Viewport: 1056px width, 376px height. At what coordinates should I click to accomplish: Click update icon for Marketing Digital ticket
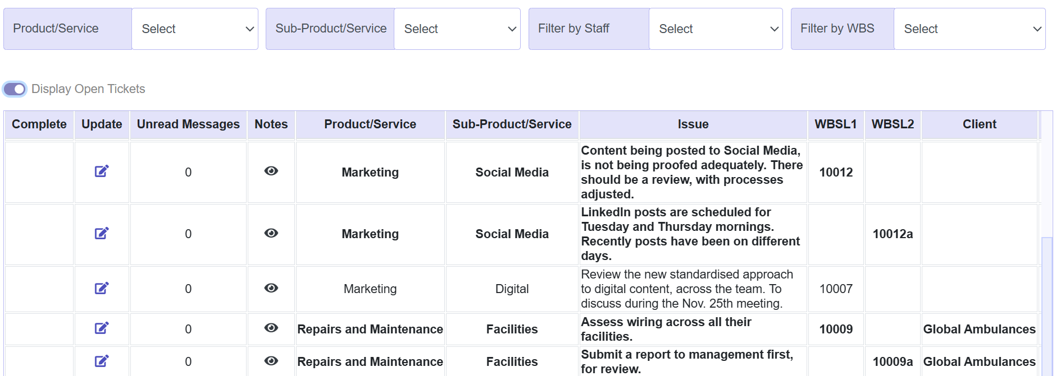click(x=102, y=288)
